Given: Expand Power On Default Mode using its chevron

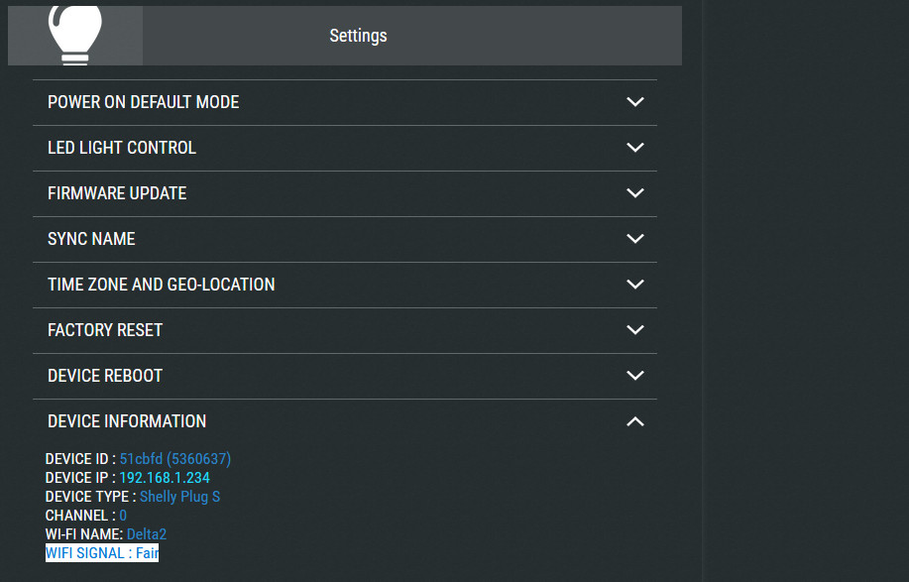Looking at the screenshot, I should 635,102.
